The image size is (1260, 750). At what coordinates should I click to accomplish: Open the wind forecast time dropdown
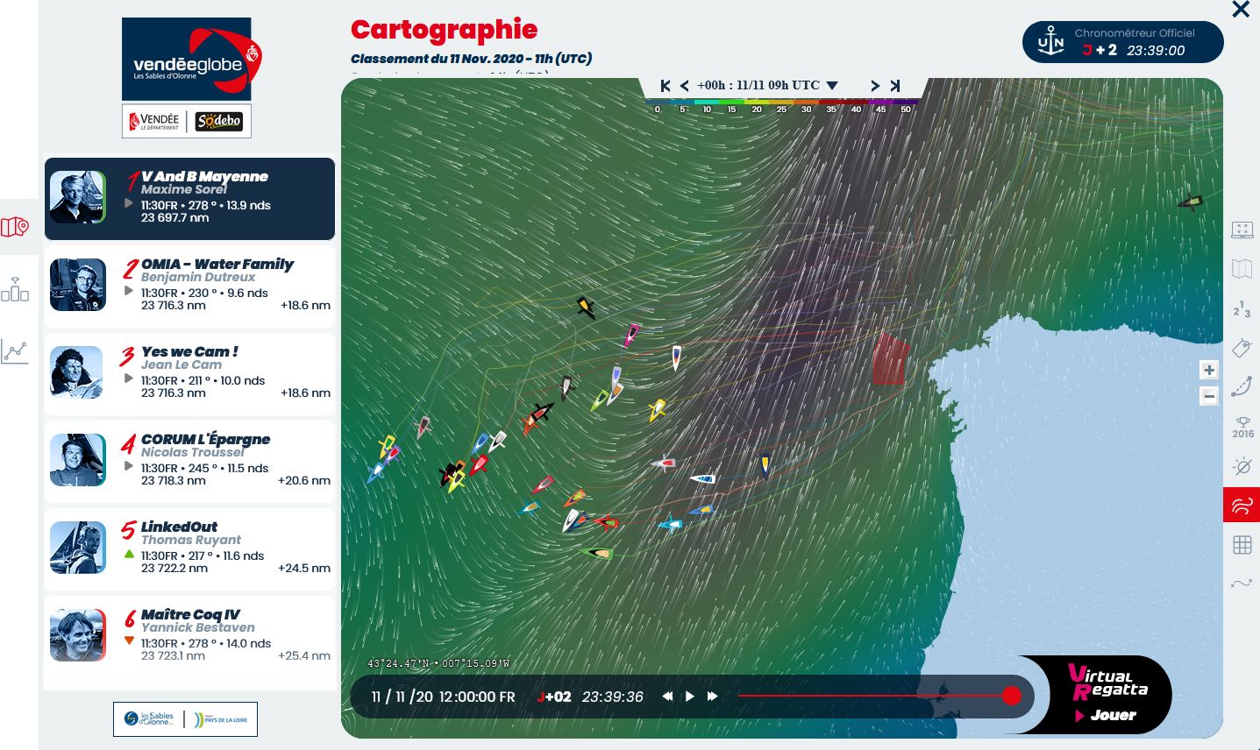coord(832,86)
